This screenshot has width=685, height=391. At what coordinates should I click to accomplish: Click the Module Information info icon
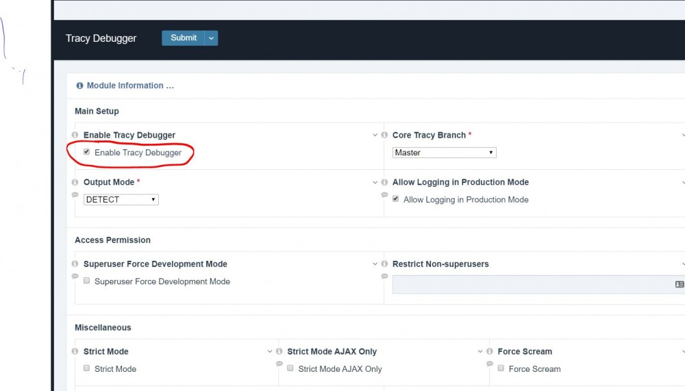79,86
